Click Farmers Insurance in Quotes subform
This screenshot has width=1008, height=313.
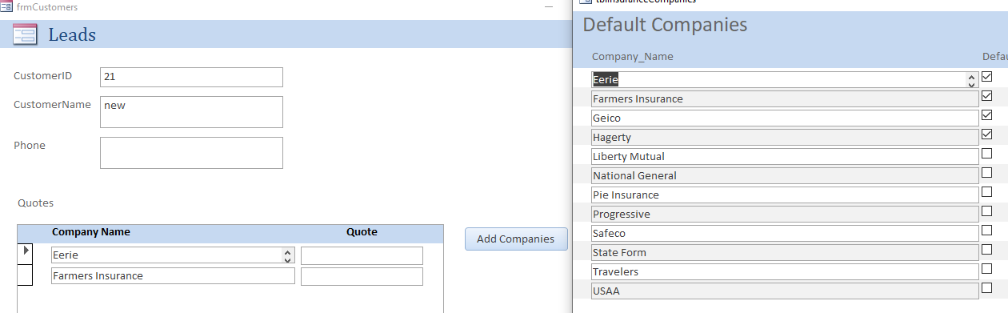pyautogui.click(x=173, y=276)
